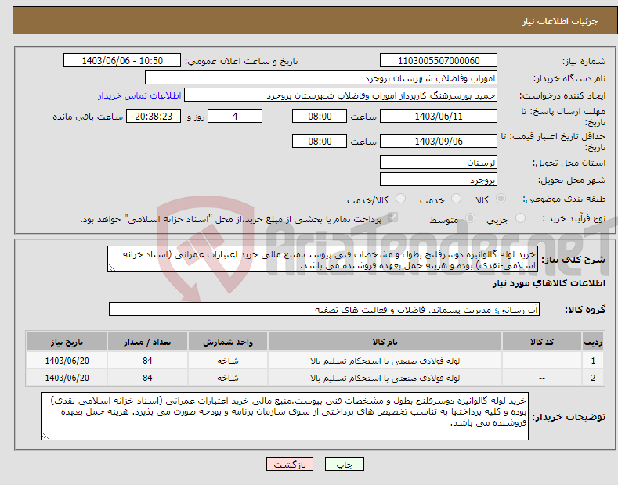Image resolution: width=618 pixels, height=485 pixels.
Task: Click the unit شاخه in row 1
Action: (x=228, y=361)
